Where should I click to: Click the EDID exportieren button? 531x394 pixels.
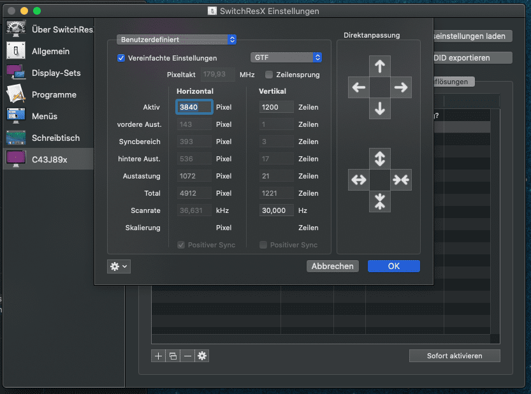(x=472, y=57)
